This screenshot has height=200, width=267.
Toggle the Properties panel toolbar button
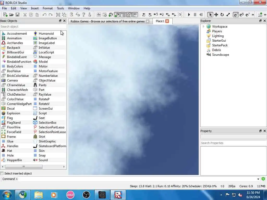[129, 15]
